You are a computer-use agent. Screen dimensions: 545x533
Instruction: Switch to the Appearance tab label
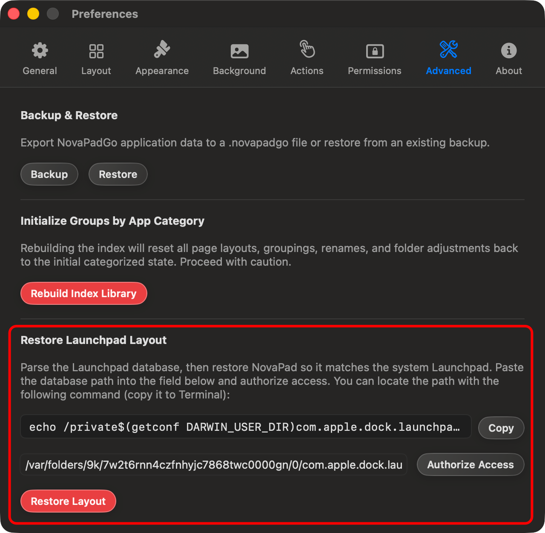click(x=162, y=71)
